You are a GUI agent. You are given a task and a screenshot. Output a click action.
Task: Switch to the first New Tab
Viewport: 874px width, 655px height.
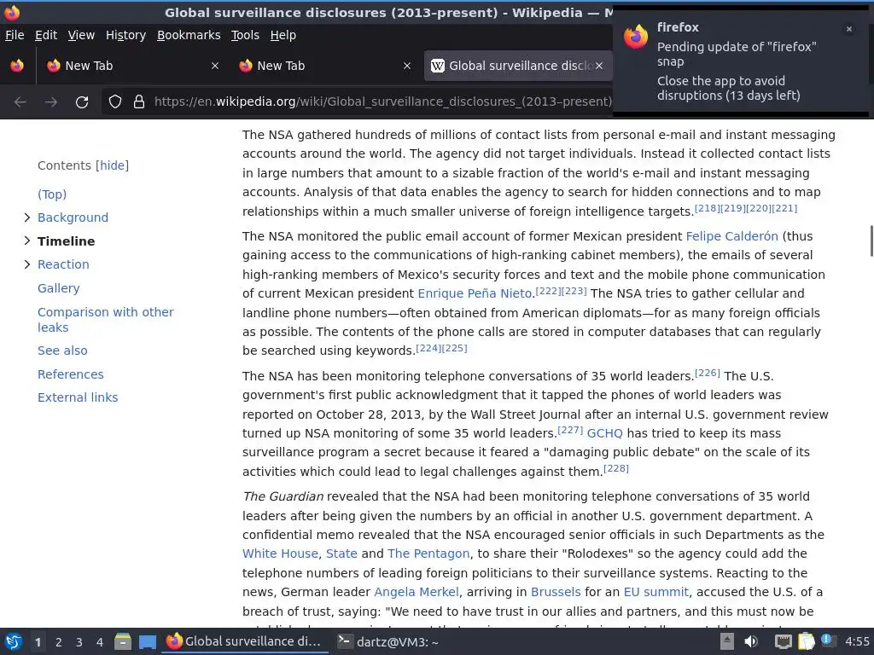tap(132, 66)
